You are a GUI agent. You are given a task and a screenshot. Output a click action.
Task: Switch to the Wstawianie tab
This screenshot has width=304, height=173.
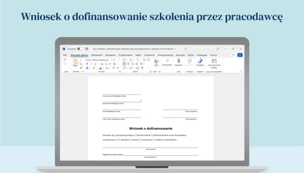point(97,55)
